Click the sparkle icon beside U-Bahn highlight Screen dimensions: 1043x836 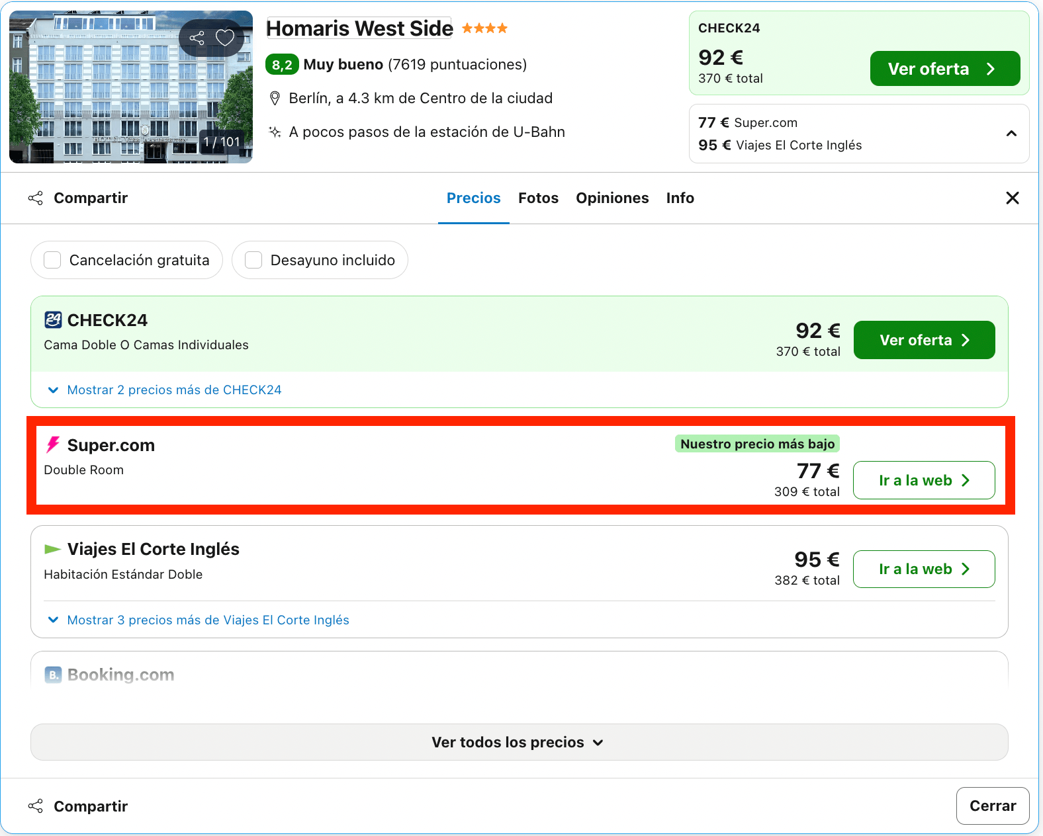click(275, 132)
